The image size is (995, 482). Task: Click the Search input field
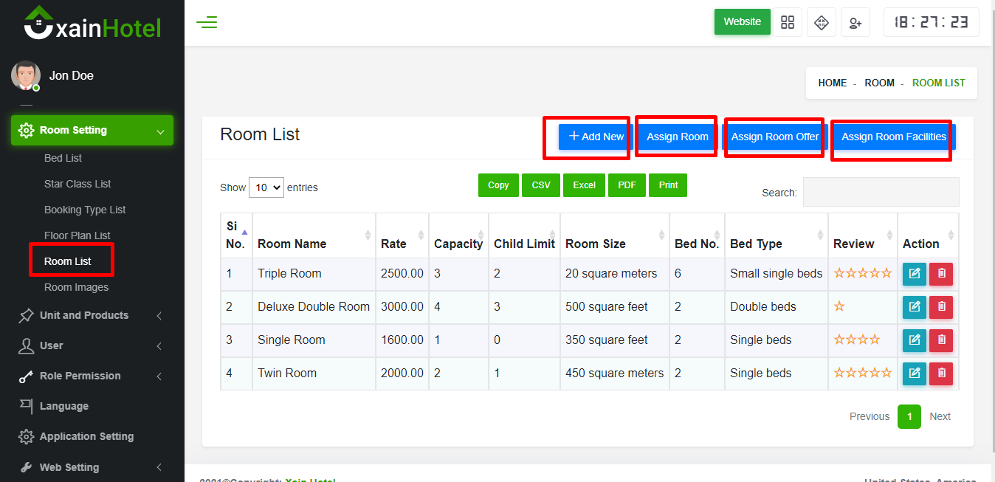click(881, 192)
